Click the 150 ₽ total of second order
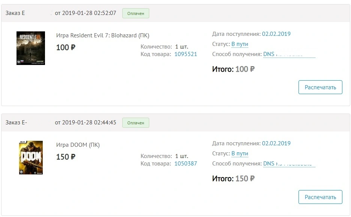The width and height of the screenshot is (351, 217). [245, 179]
